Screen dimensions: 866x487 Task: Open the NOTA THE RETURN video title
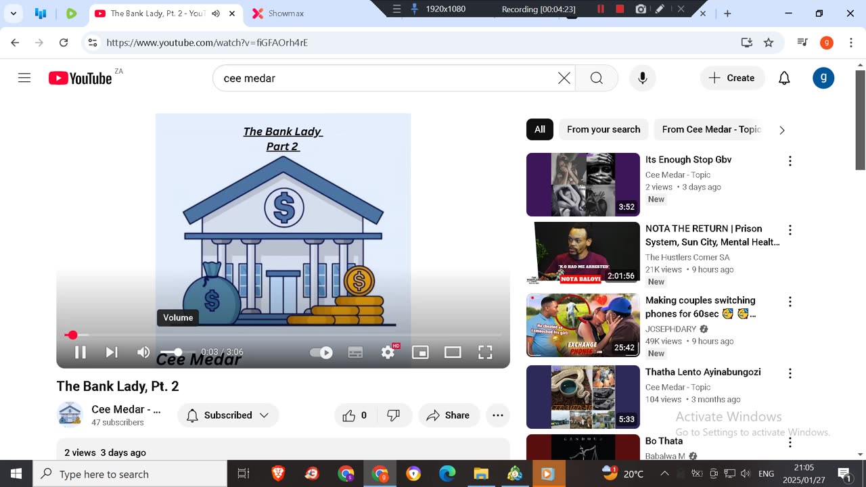pos(712,235)
